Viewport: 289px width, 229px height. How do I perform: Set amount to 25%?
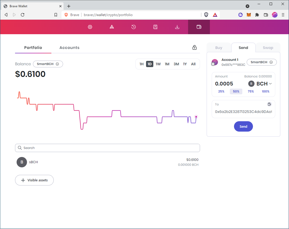[x=221, y=91]
